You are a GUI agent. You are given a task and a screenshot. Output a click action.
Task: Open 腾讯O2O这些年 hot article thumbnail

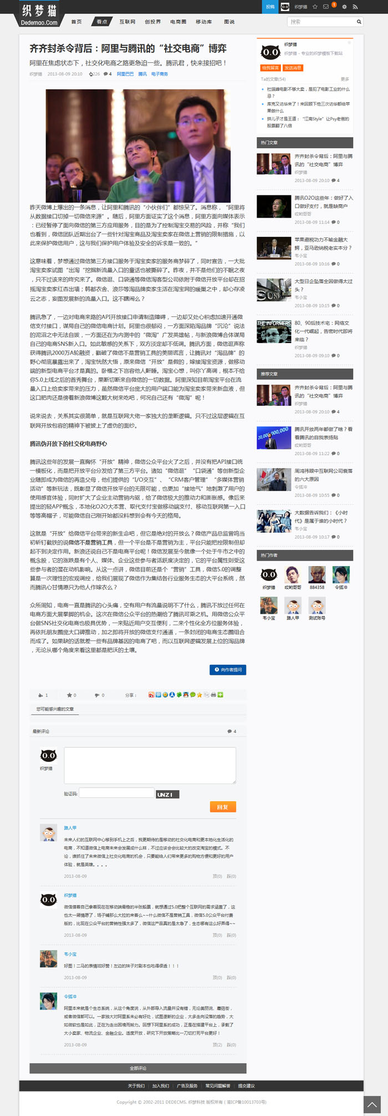point(274,205)
